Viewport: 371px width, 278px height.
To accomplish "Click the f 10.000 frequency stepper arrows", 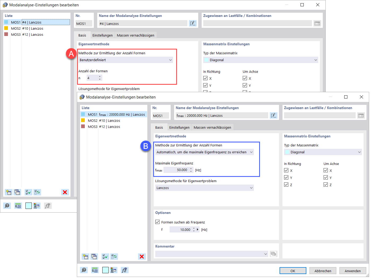I will pos(194,230).
